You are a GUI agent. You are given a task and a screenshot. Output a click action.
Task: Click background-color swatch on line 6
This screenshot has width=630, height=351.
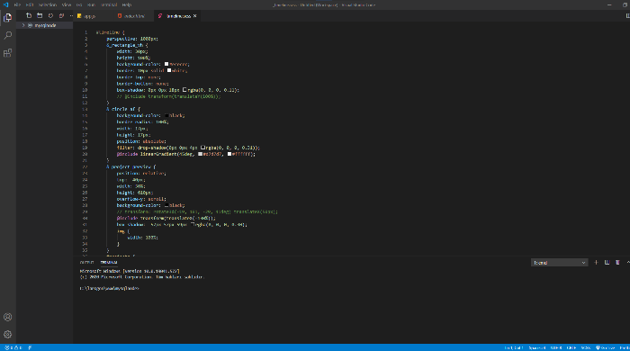[x=166, y=64]
